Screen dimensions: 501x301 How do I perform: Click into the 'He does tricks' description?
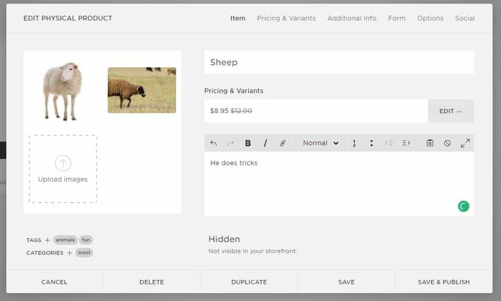click(339, 184)
